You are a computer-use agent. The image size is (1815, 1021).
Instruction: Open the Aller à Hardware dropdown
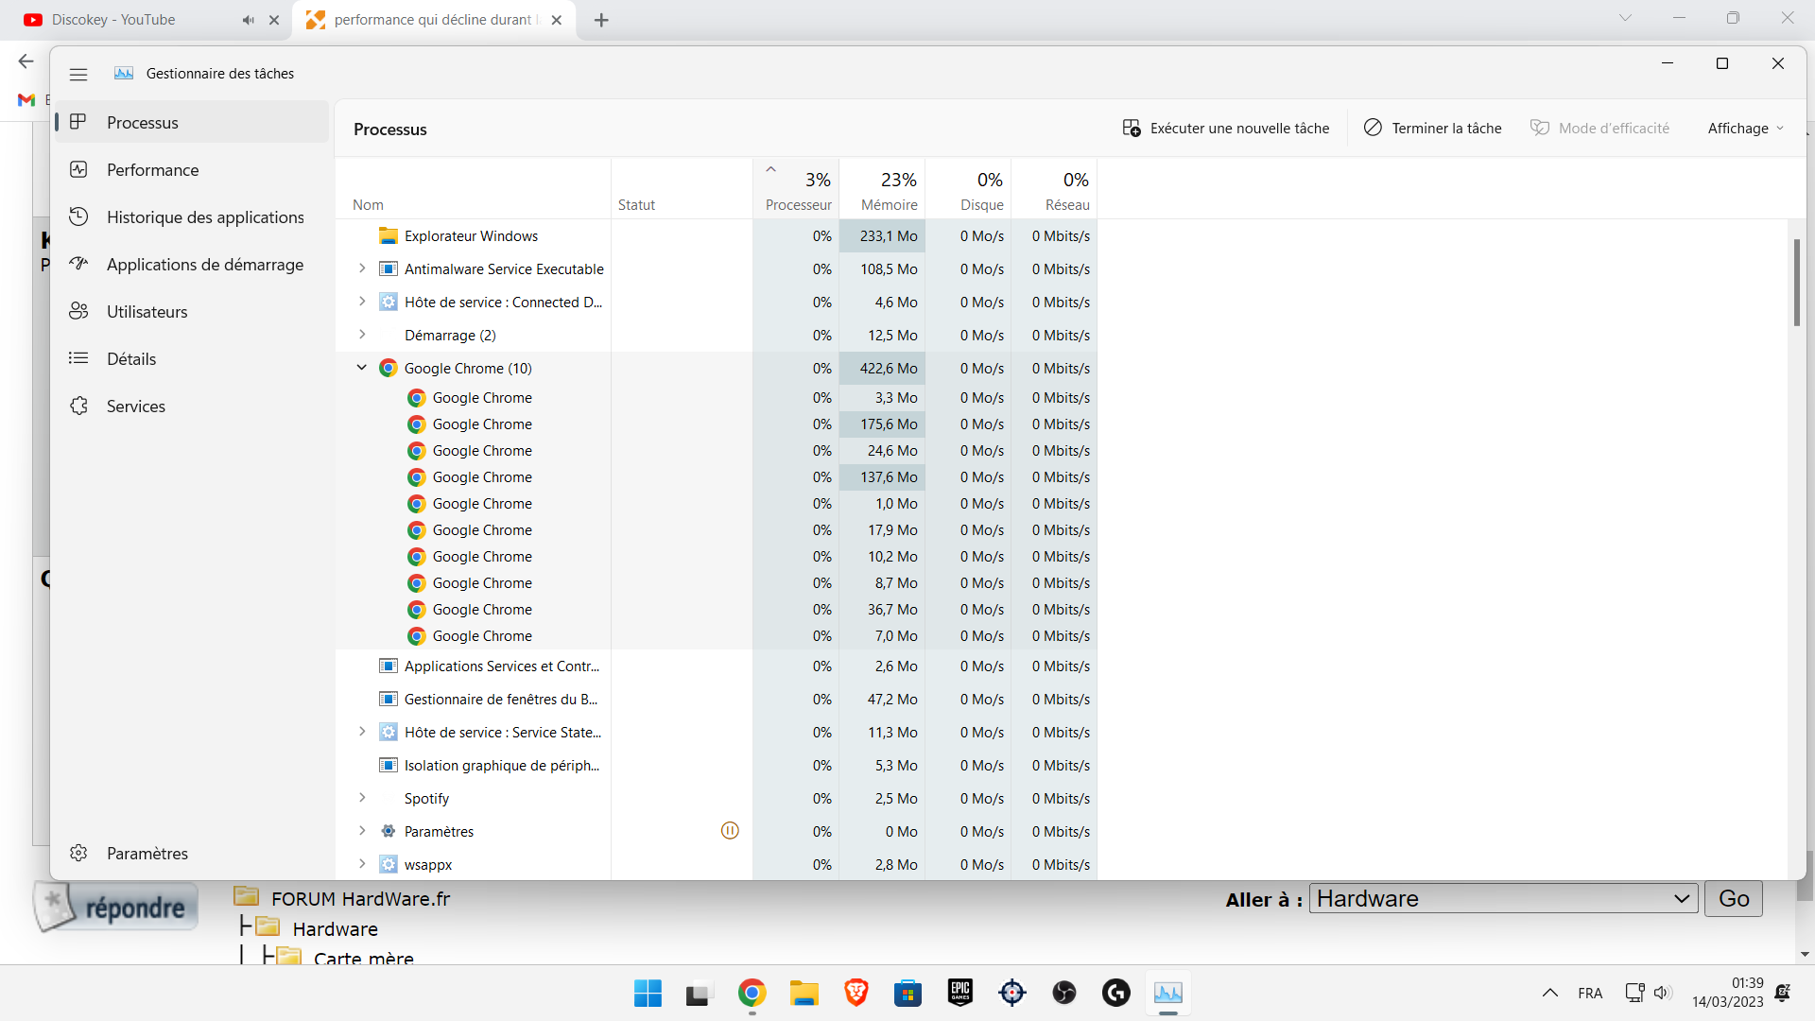point(1503,899)
